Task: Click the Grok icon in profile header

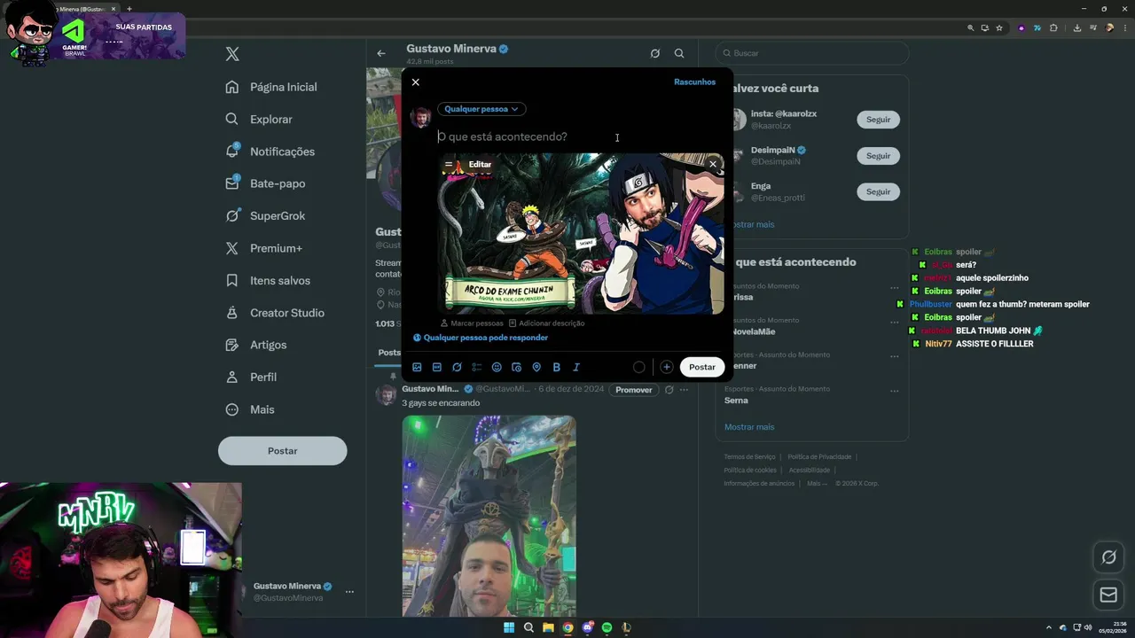Action: tap(654, 53)
